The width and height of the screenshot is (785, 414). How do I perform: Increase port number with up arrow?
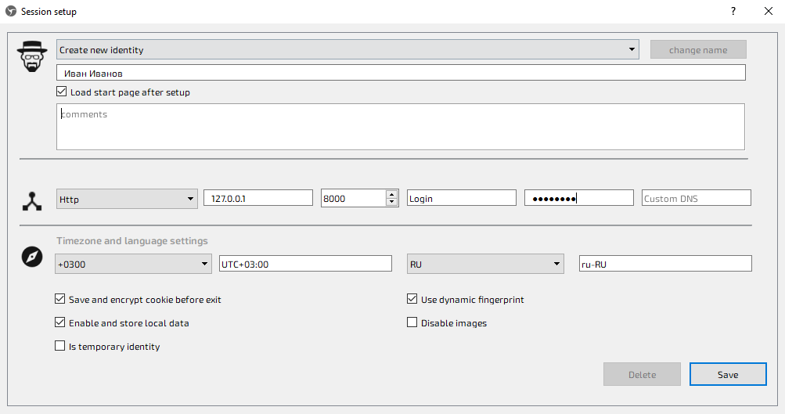(x=391, y=194)
